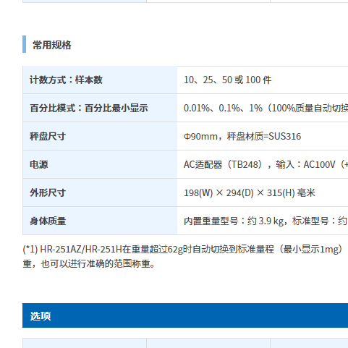Click the value 10、25、50 或 100 件
348x348 pixels.
[x=227, y=80]
